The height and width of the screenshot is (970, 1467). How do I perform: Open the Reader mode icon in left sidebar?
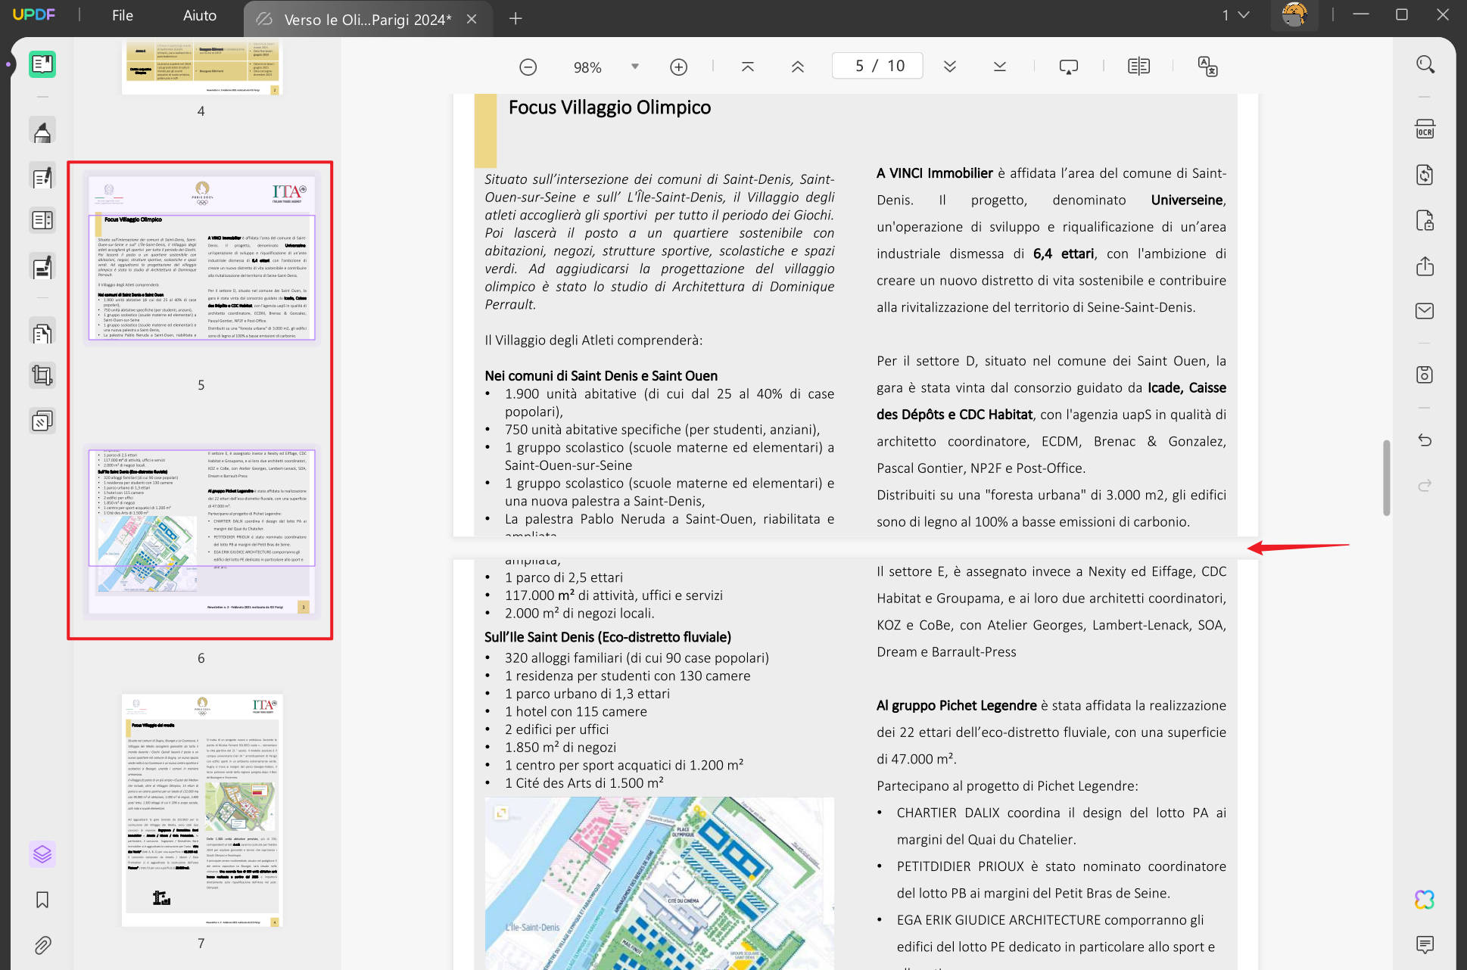(42, 64)
